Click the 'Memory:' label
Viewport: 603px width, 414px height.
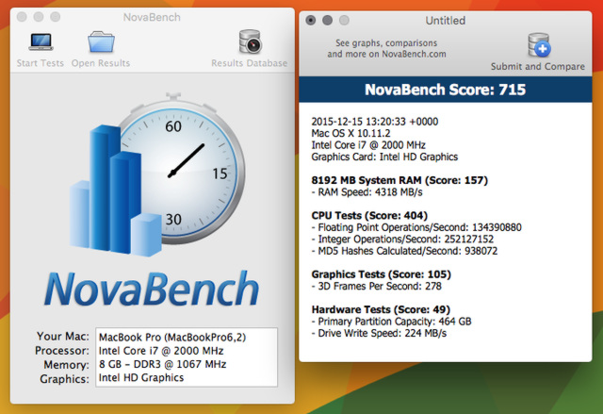click(x=66, y=365)
